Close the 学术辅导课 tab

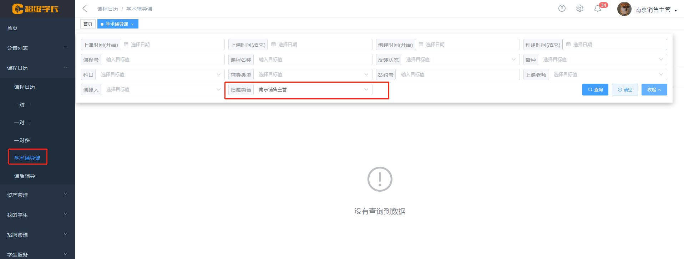(x=132, y=24)
